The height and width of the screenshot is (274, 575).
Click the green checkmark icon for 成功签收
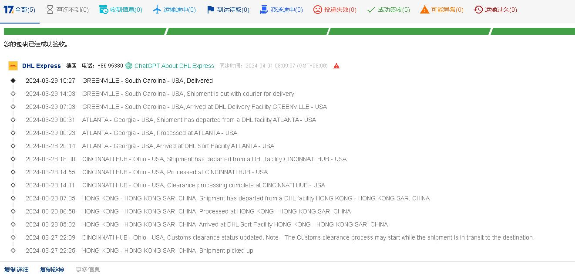click(371, 10)
